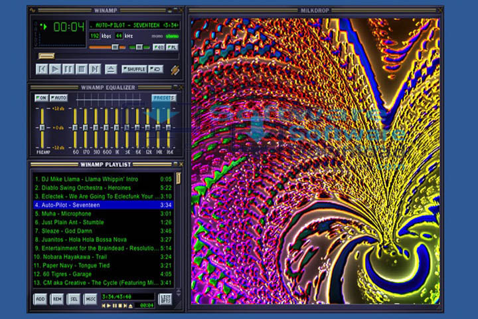The height and width of the screenshot is (319, 478).
Task: Adjust the 600 Hz equalizer band
Action: click(106, 128)
